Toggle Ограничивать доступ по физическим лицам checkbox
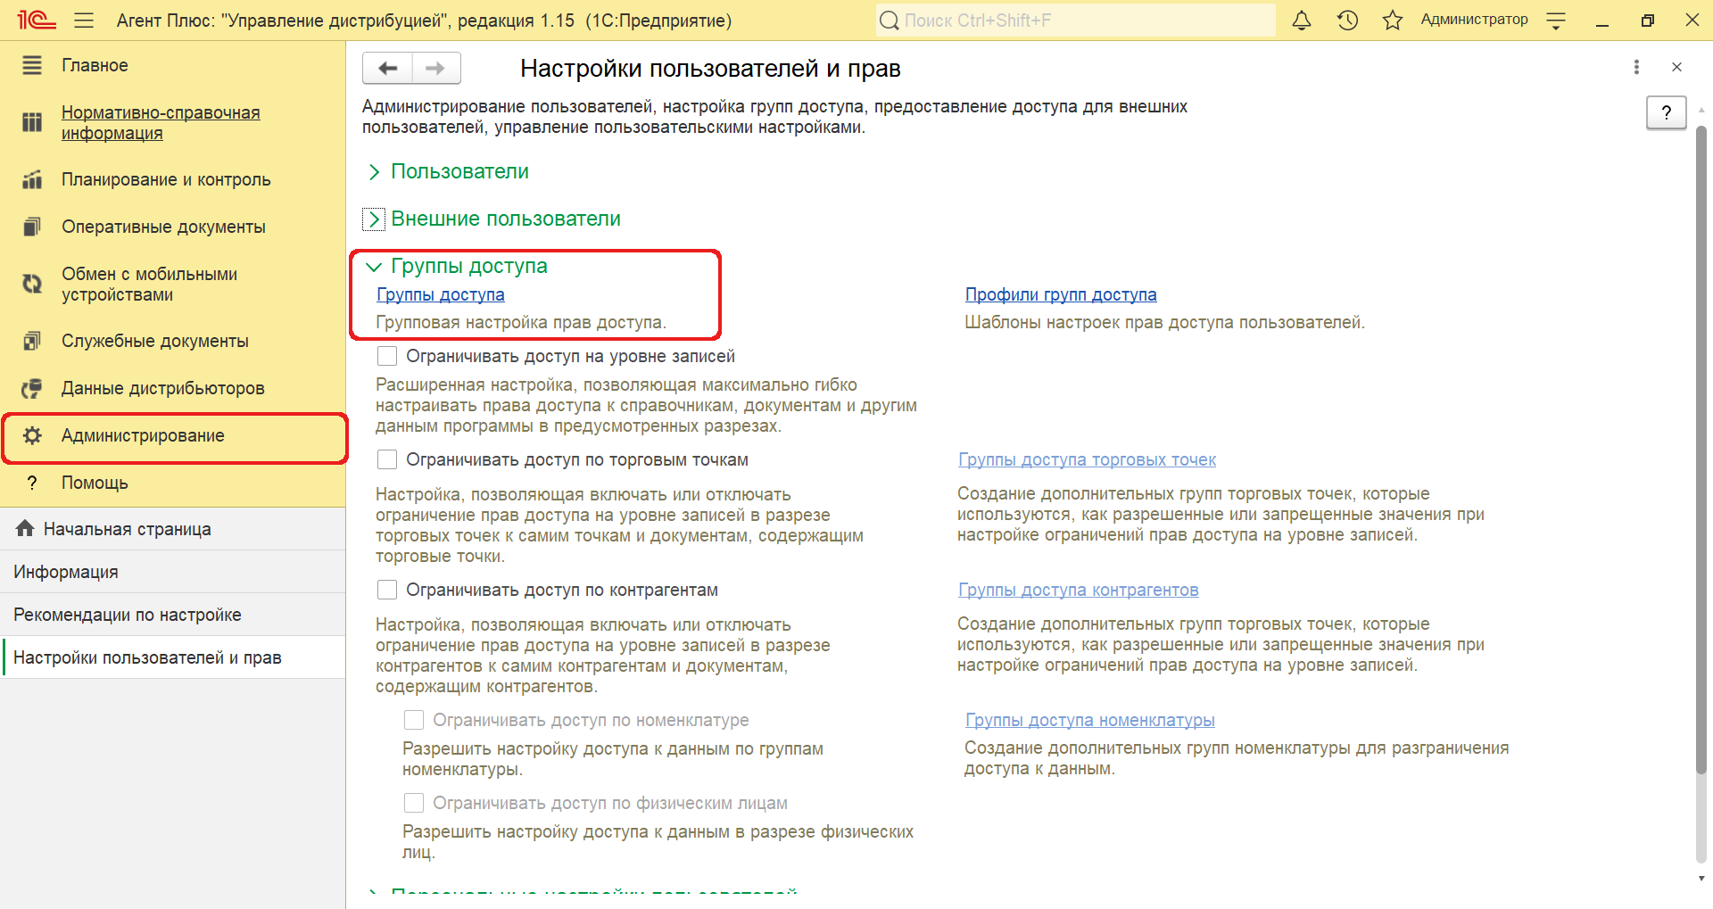The width and height of the screenshot is (1713, 909). coord(414,803)
